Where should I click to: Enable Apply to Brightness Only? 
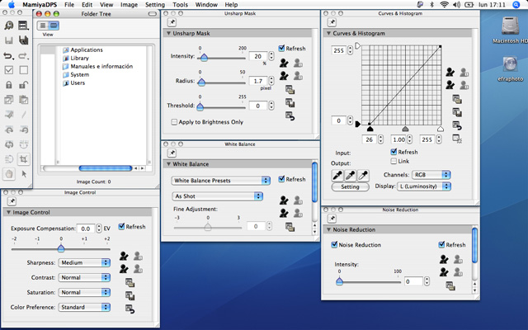click(174, 122)
